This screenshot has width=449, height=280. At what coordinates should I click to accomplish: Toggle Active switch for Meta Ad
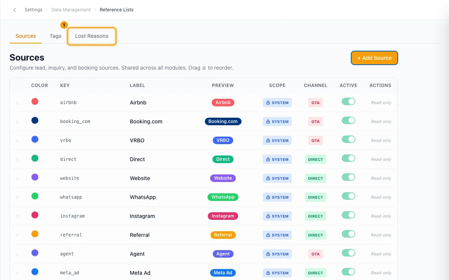tap(349, 272)
